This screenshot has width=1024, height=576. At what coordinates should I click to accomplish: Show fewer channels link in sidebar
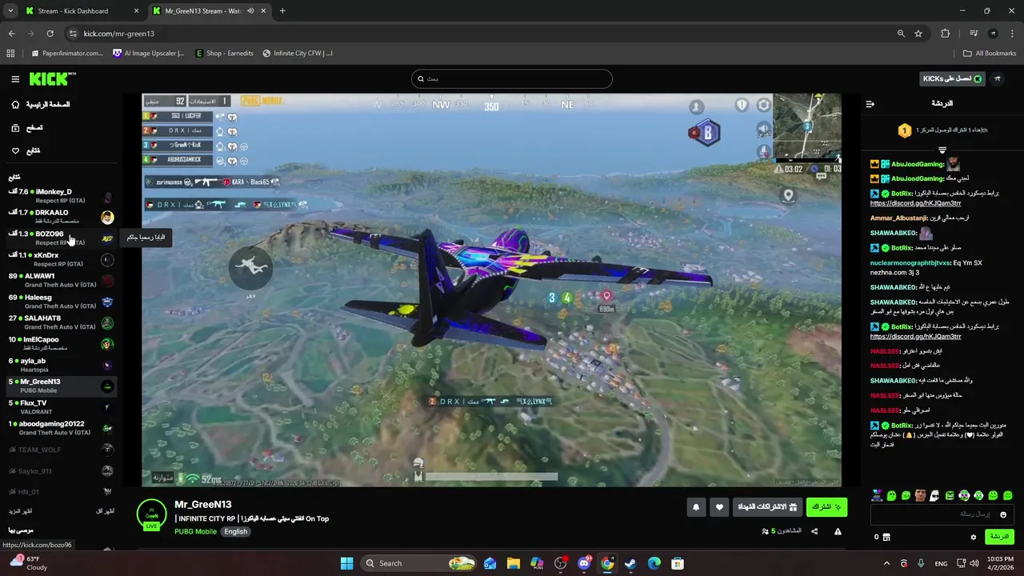tap(106, 511)
